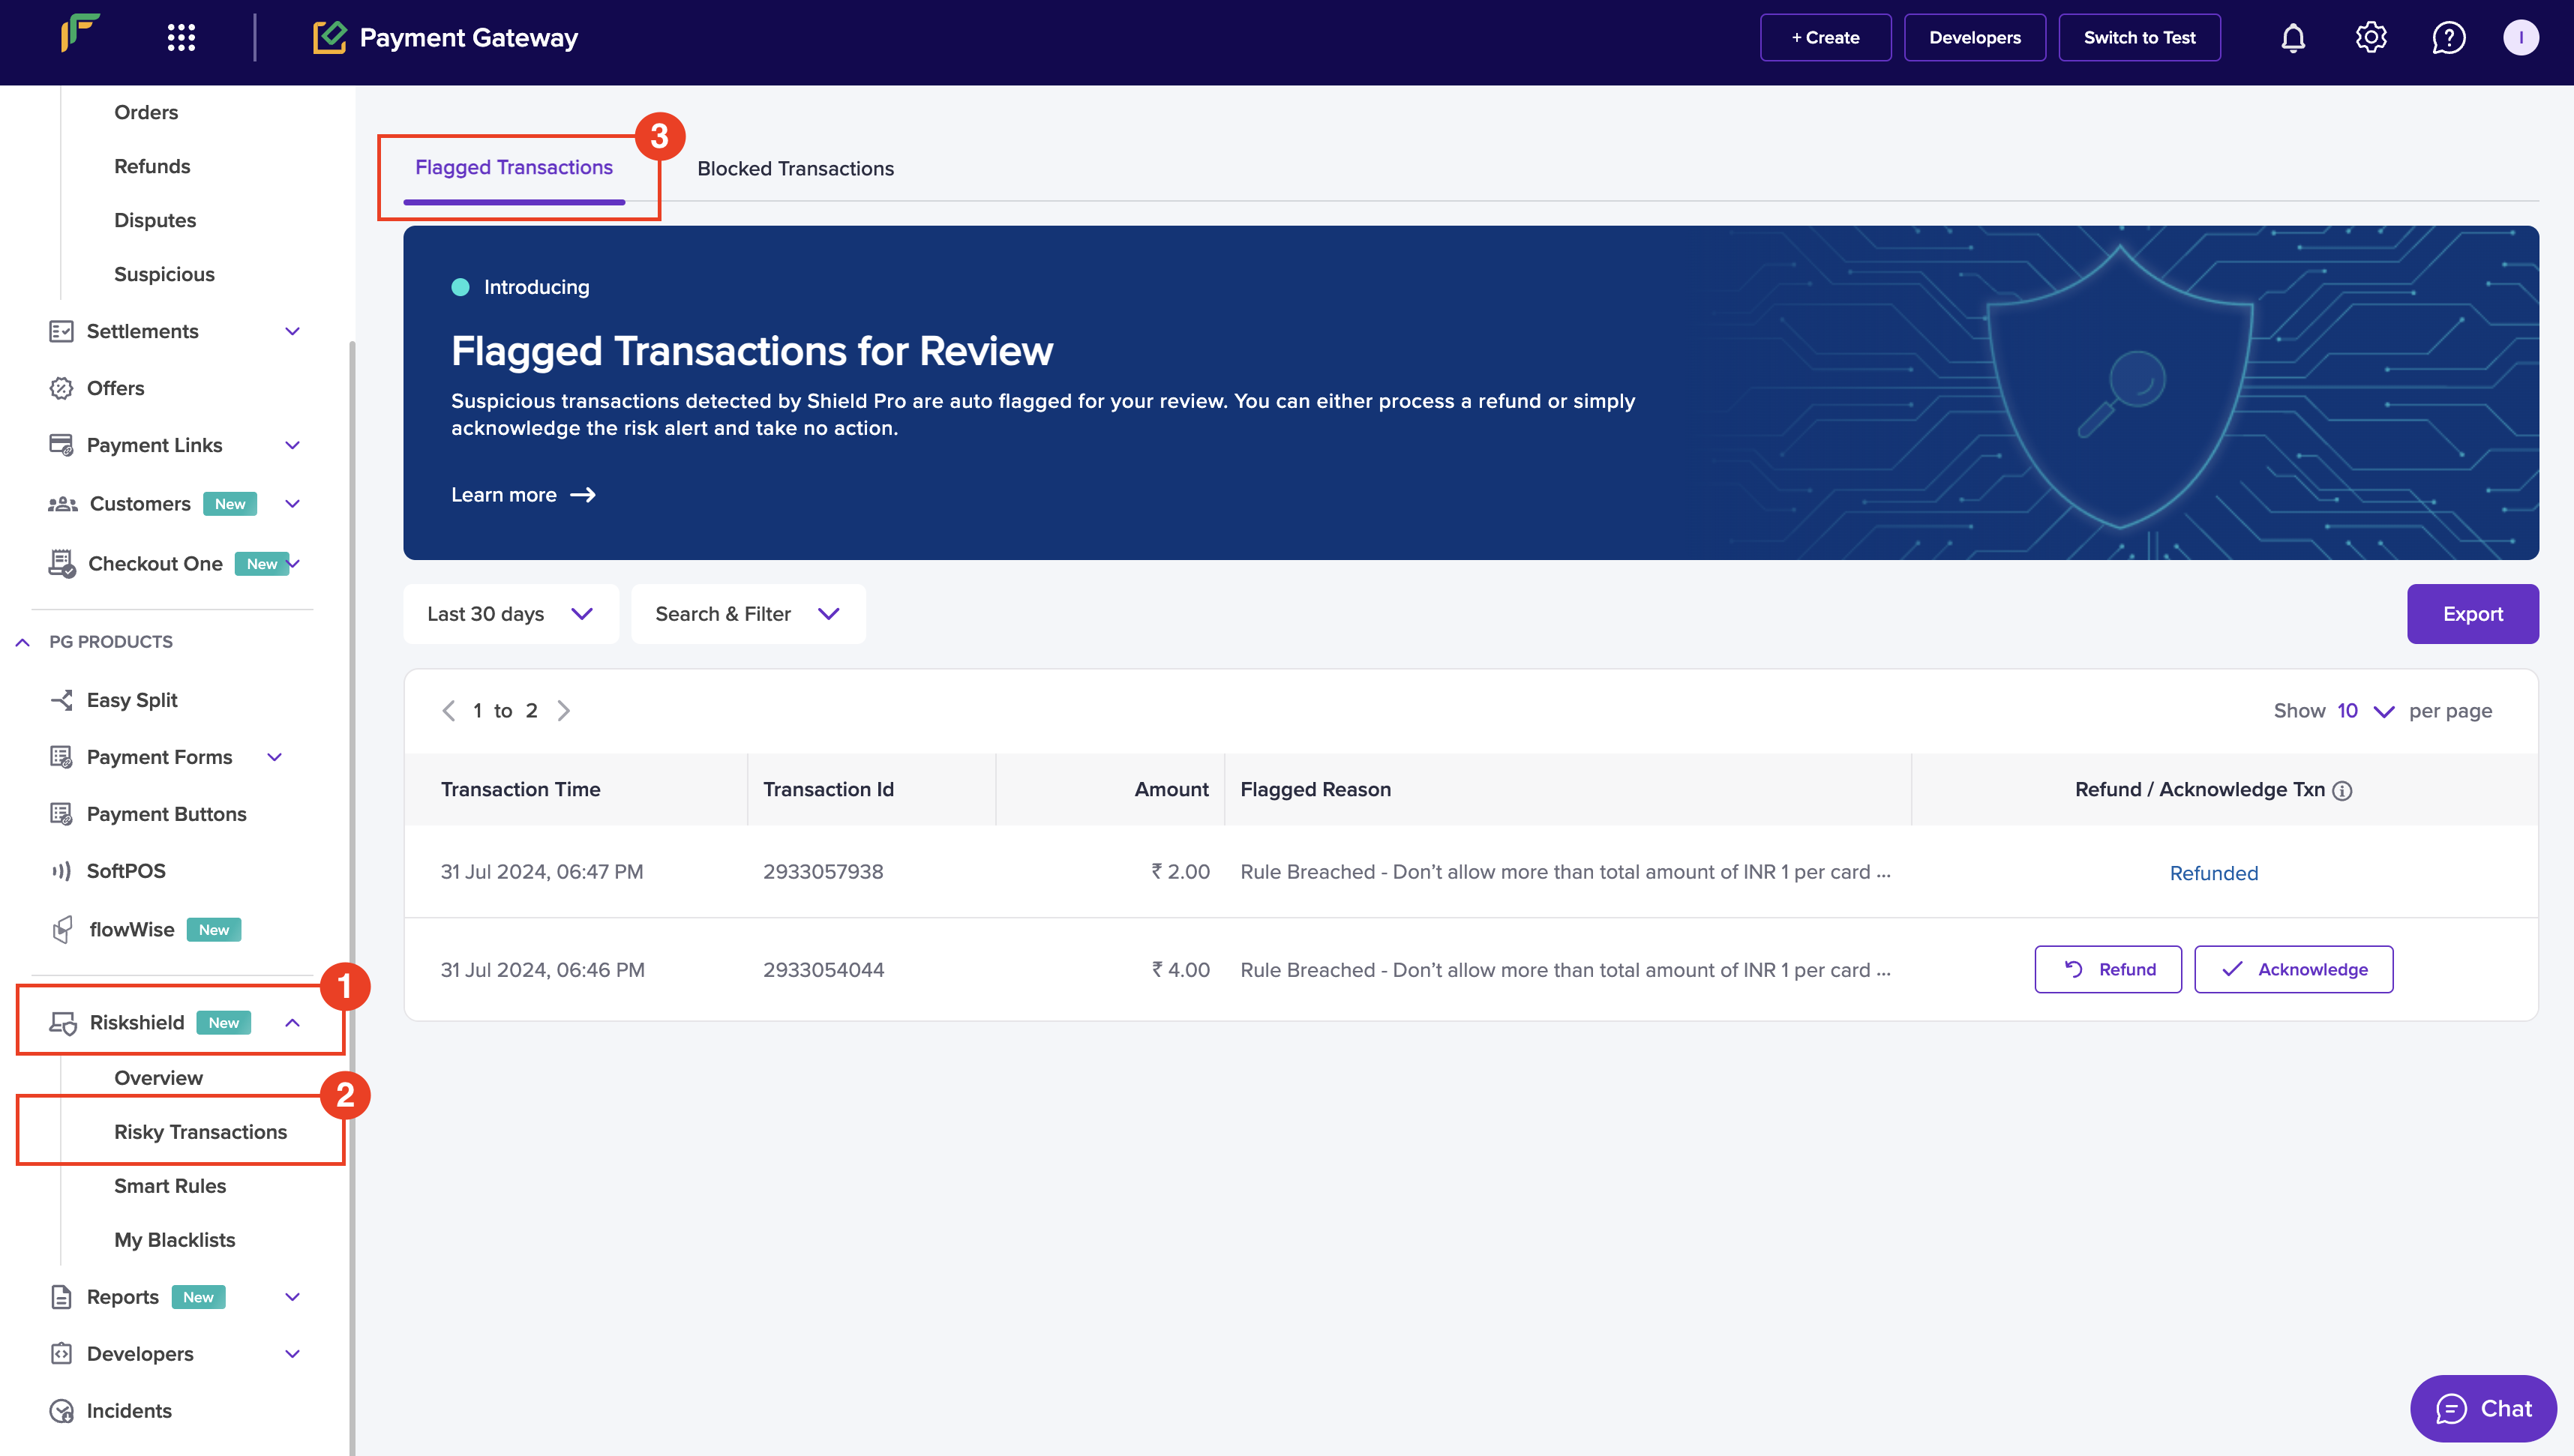Viewport: 2574px width, 1456px height.
Task: Click the settings gear icon
Action: click(2371, 37)
